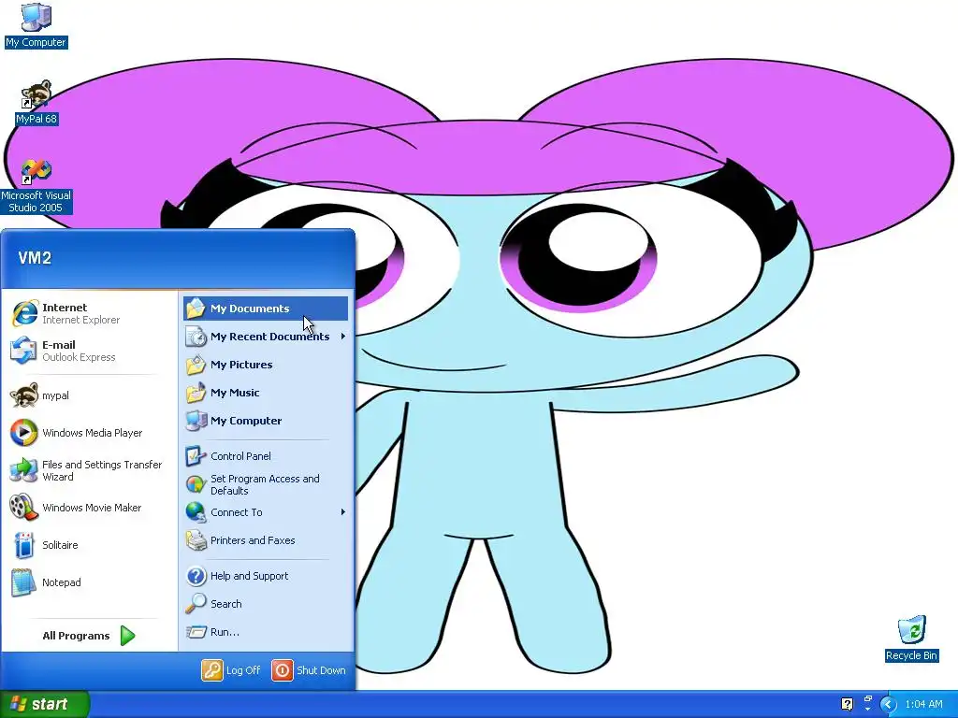Viewport: 958px width, 718px height.
Task: Open Windows Movie Maker
Action: pyautogui.click(x=91, y=508)
